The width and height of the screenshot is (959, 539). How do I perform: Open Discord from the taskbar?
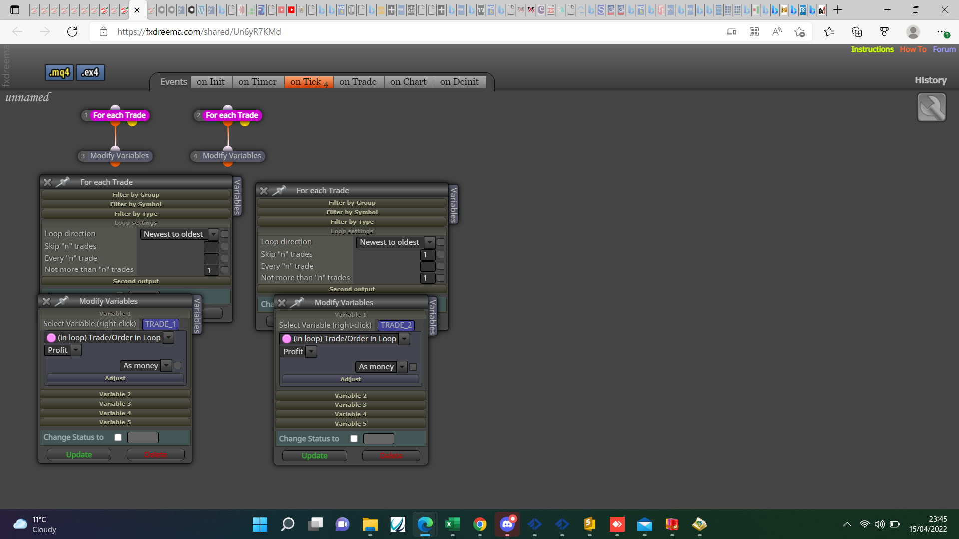tap(507, 524)
